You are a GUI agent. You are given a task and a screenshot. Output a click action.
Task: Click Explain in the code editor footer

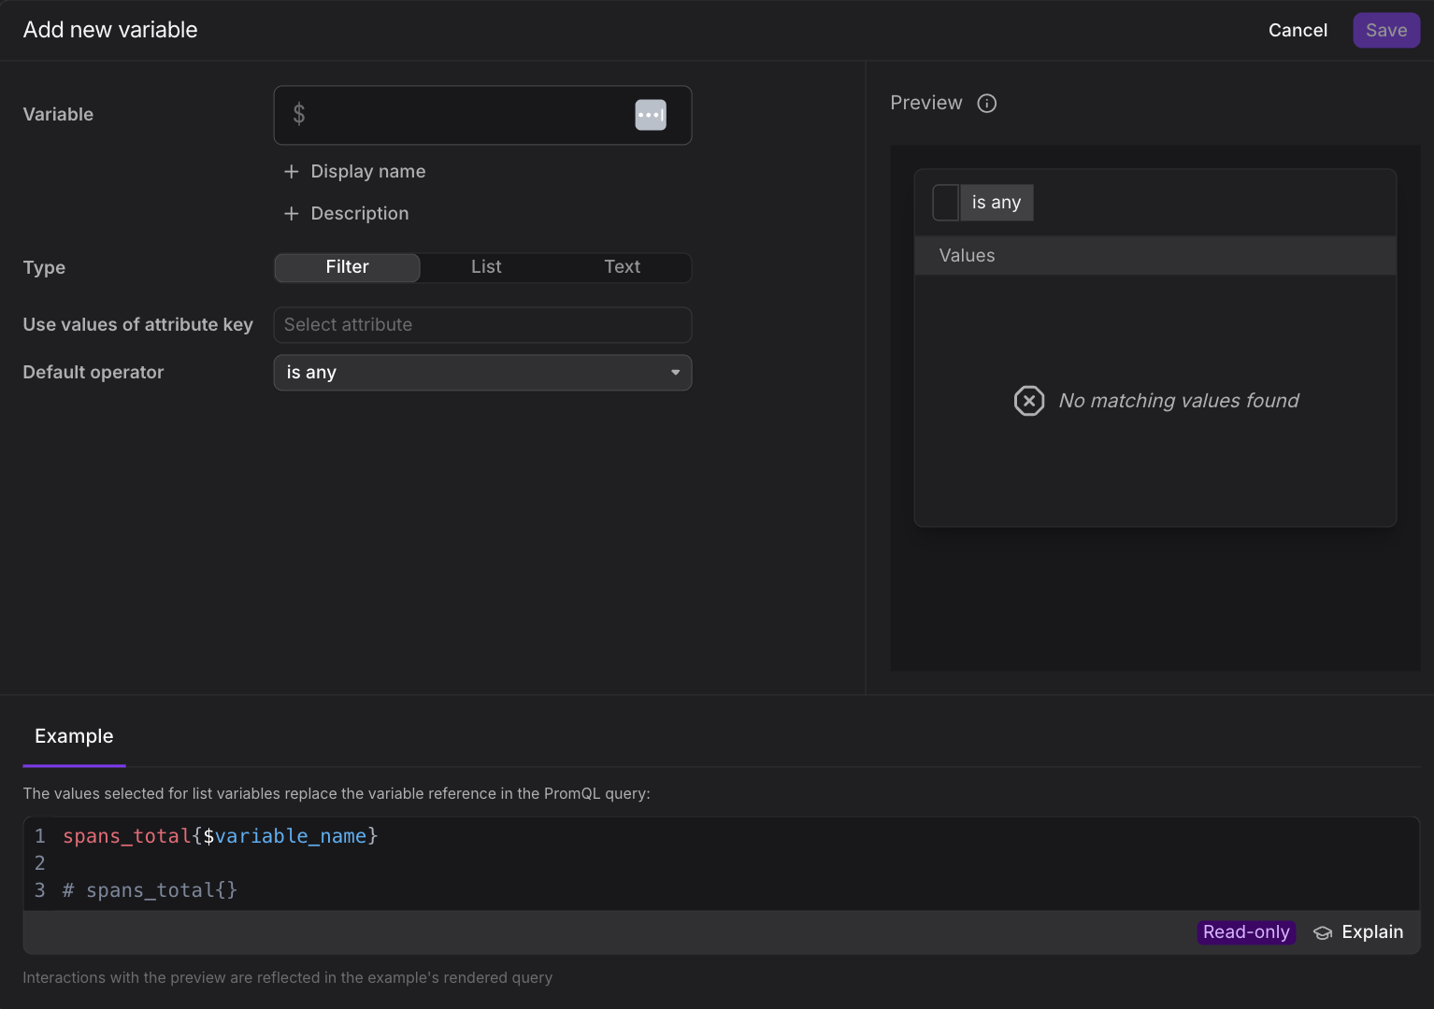click(1358, 932)
